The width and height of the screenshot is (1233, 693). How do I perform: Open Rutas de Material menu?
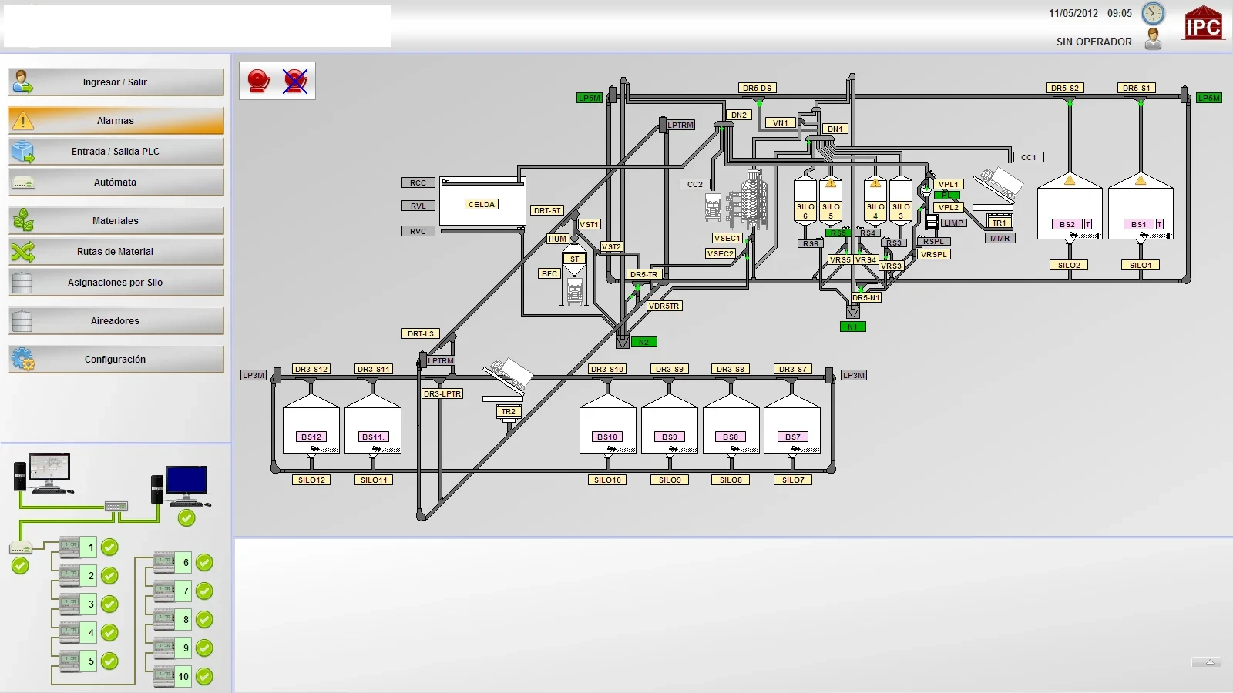tap(116, 252)
